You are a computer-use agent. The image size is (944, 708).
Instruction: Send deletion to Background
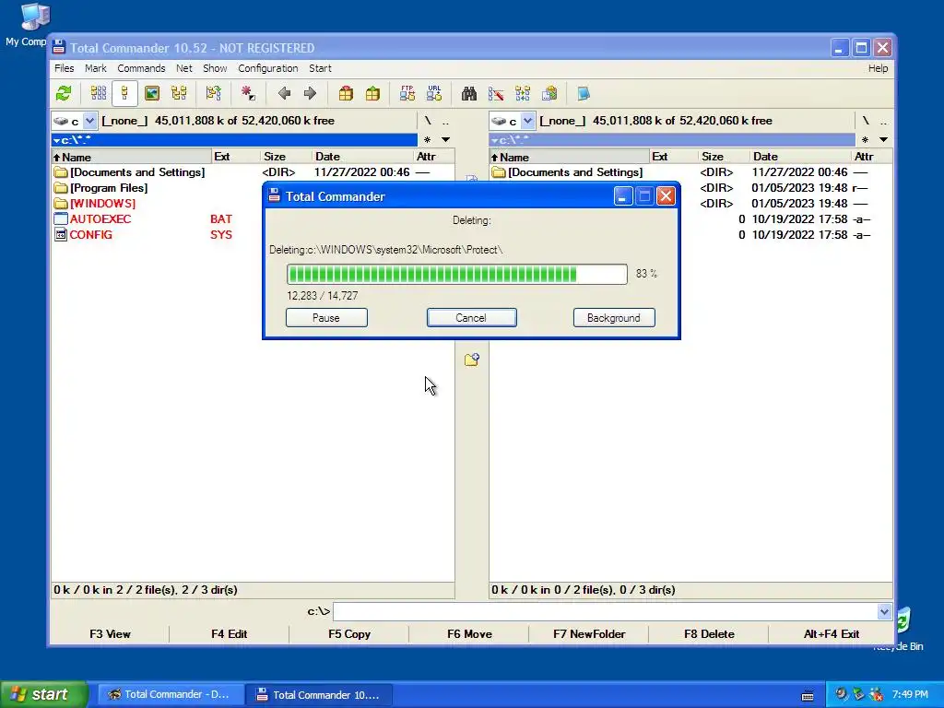[613, 318]
